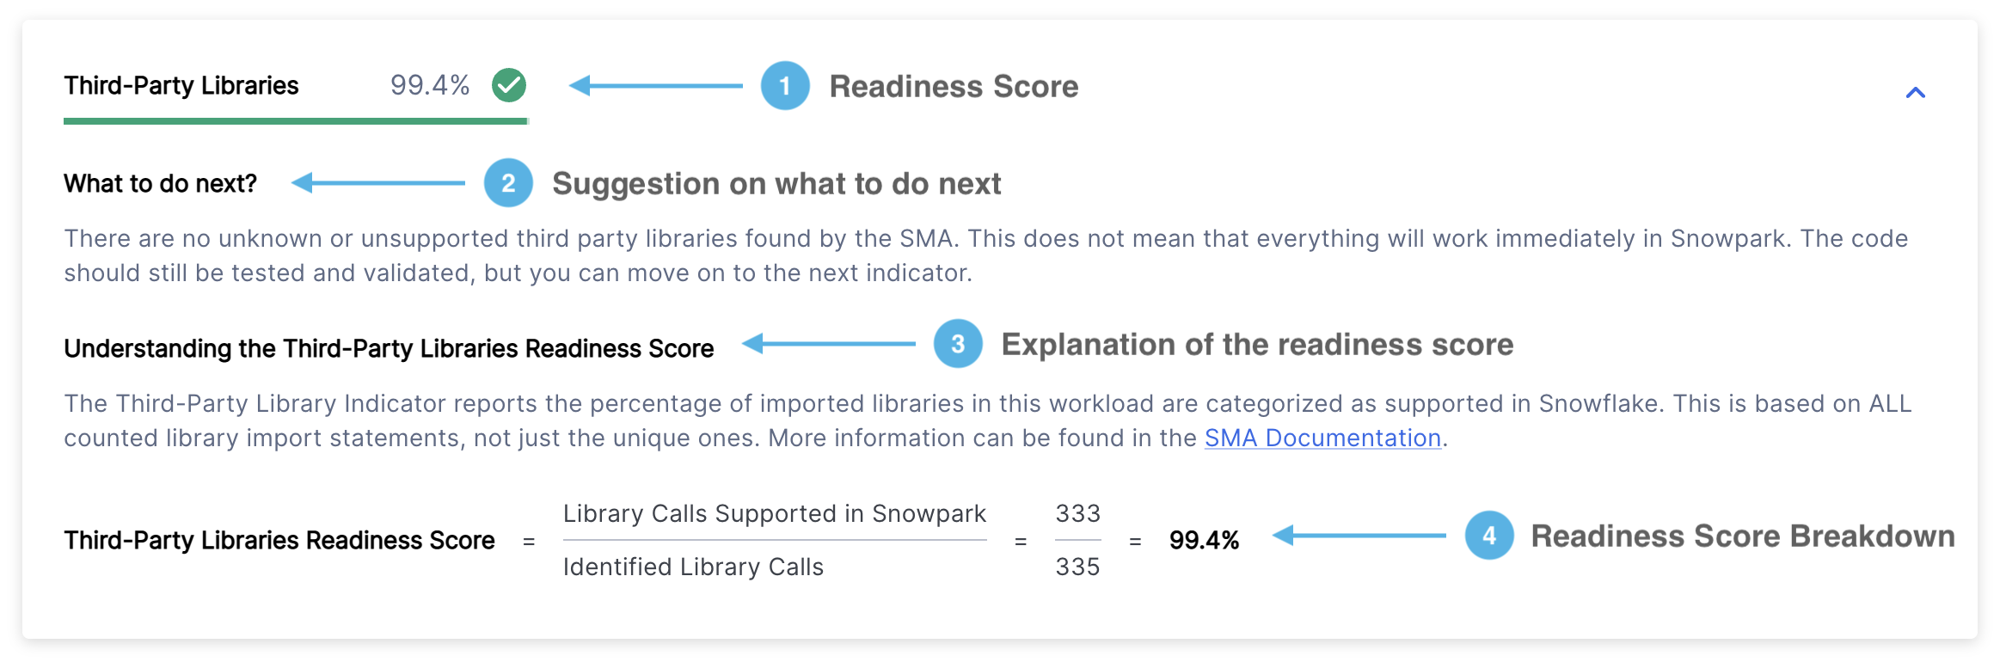Click the arrow pointing to What to do next

point(378,183)
